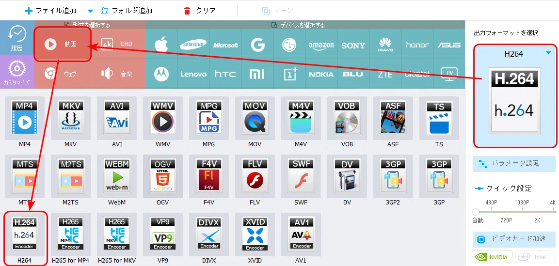Click クリア to clear the list

pyautogui.click(x=200, y=11)
